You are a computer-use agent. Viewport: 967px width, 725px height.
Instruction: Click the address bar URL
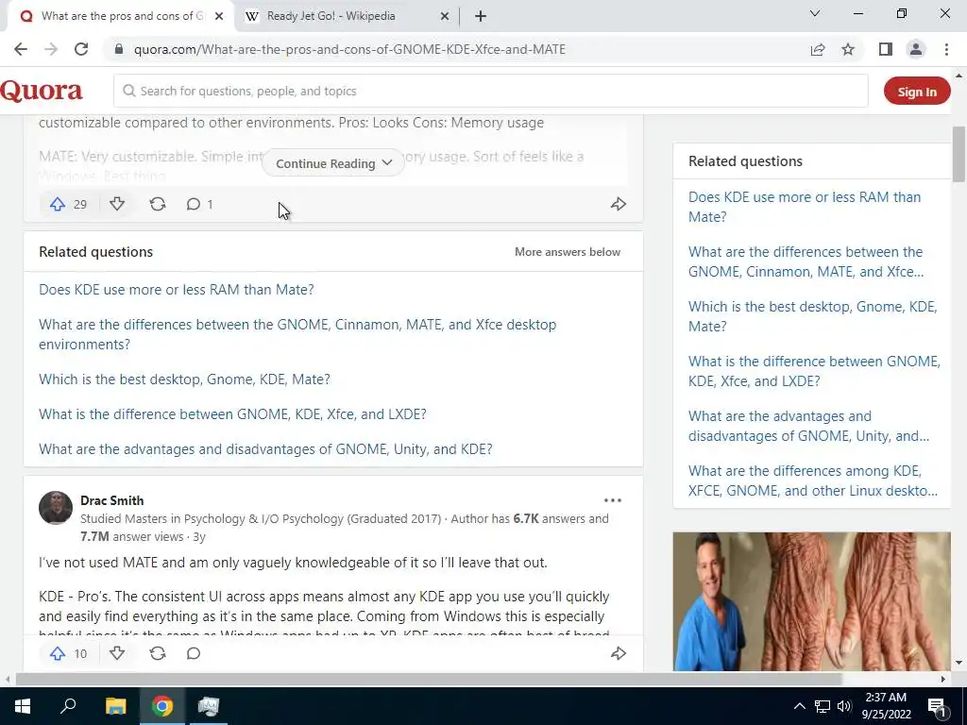(349, 49)
